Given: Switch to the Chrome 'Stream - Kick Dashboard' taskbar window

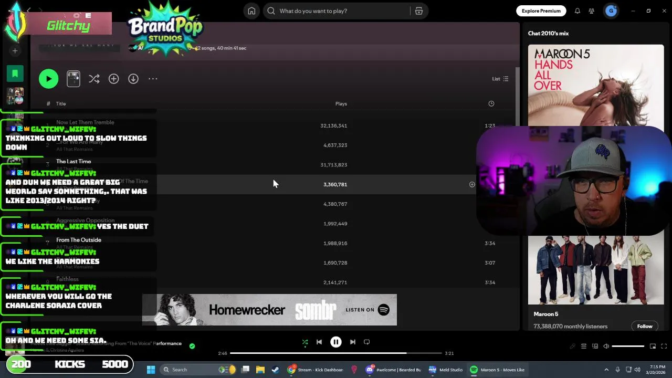Looking at the screenshot, I should 315,370.
